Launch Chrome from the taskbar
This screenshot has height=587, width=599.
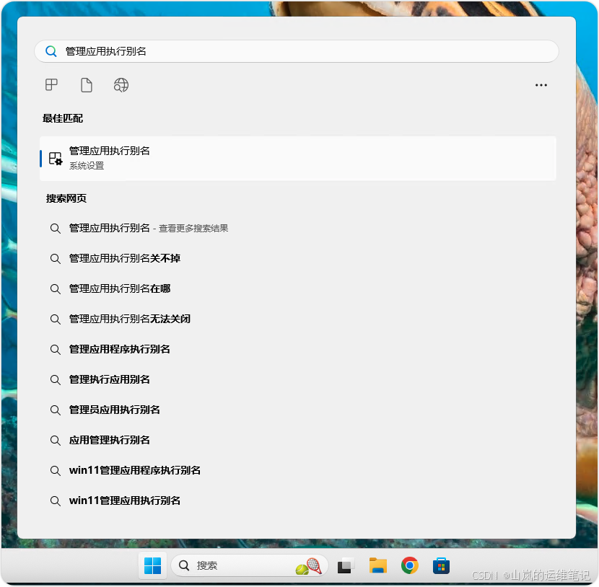[x=410, y=565]
